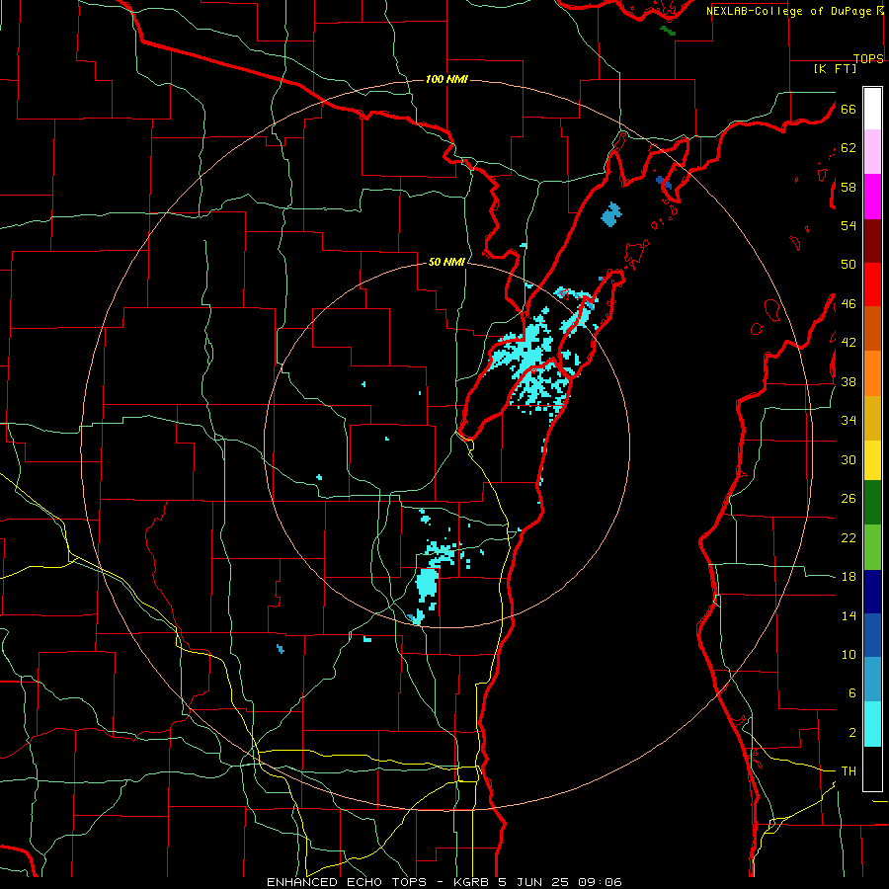Click the legend value 66

[849, 109]
